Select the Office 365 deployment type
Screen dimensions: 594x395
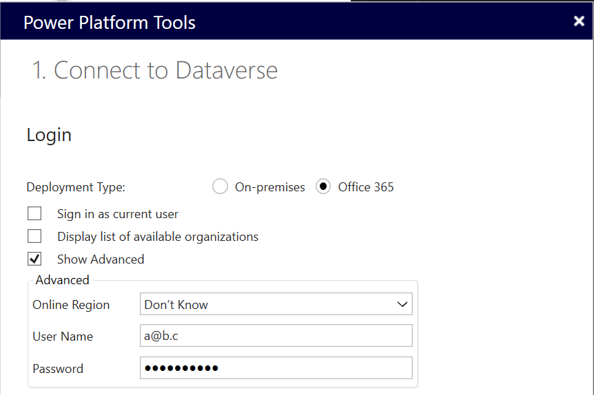pos(323,186)
